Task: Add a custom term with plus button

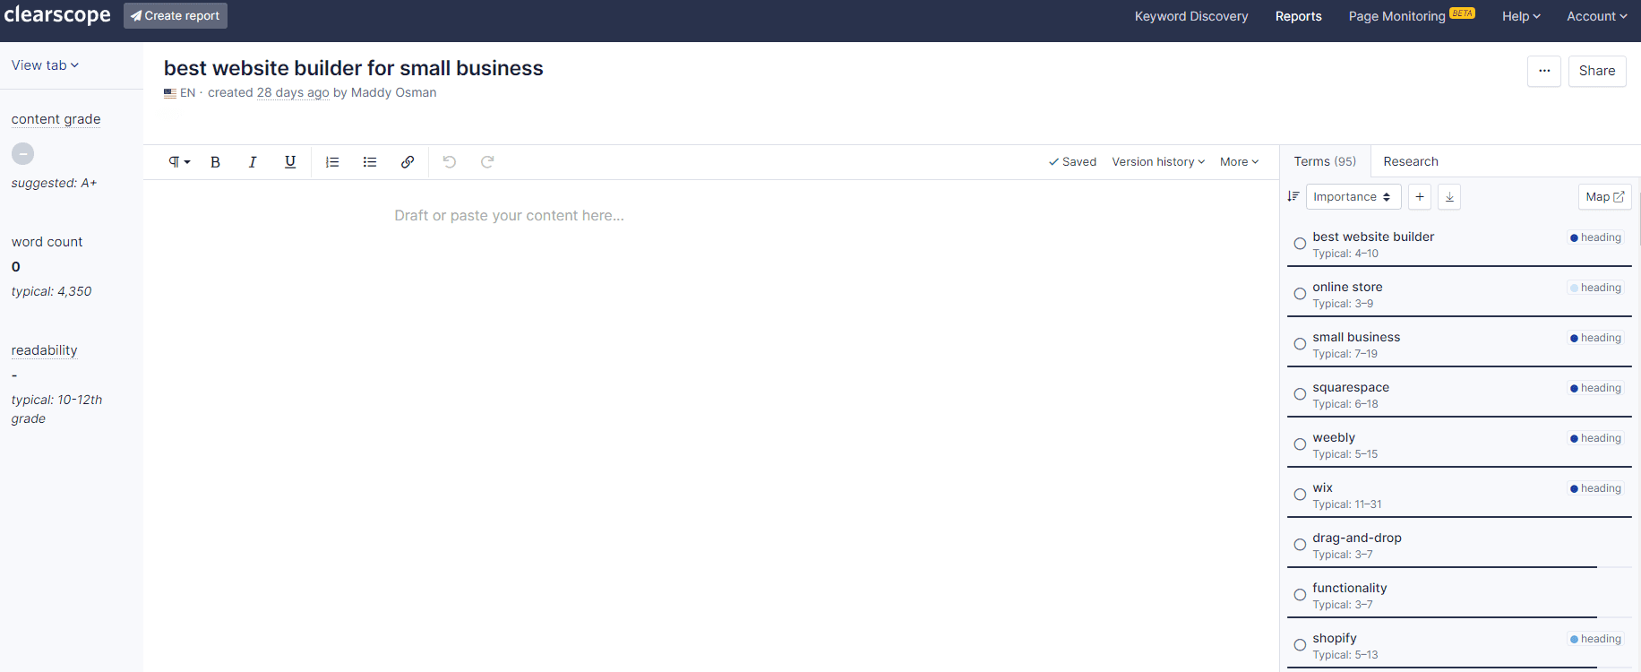Action: [1420, 197]
